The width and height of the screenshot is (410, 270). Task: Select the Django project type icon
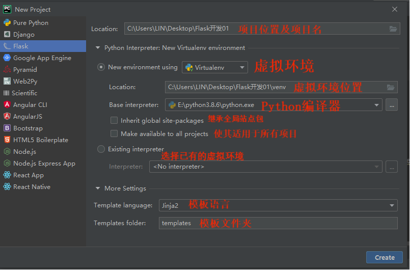pyautogui.click(x=7, y=35)
